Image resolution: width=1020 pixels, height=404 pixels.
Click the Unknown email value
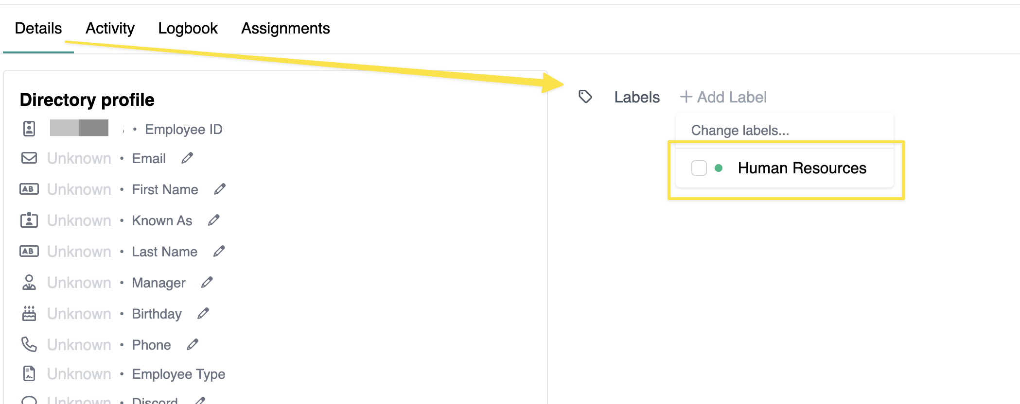click(79, 158)
